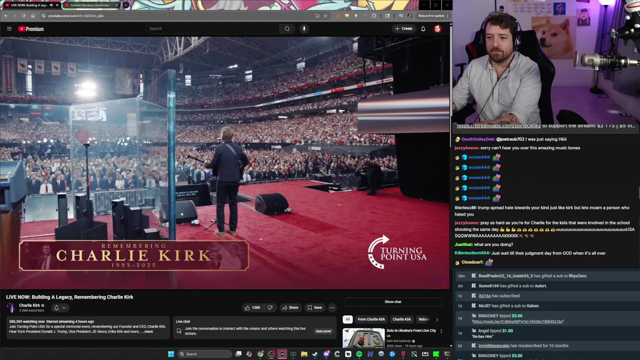Screen dimensions: 640x360
Task: Open the browser extensions puzzle icon
Action: (x=374, y=15)
